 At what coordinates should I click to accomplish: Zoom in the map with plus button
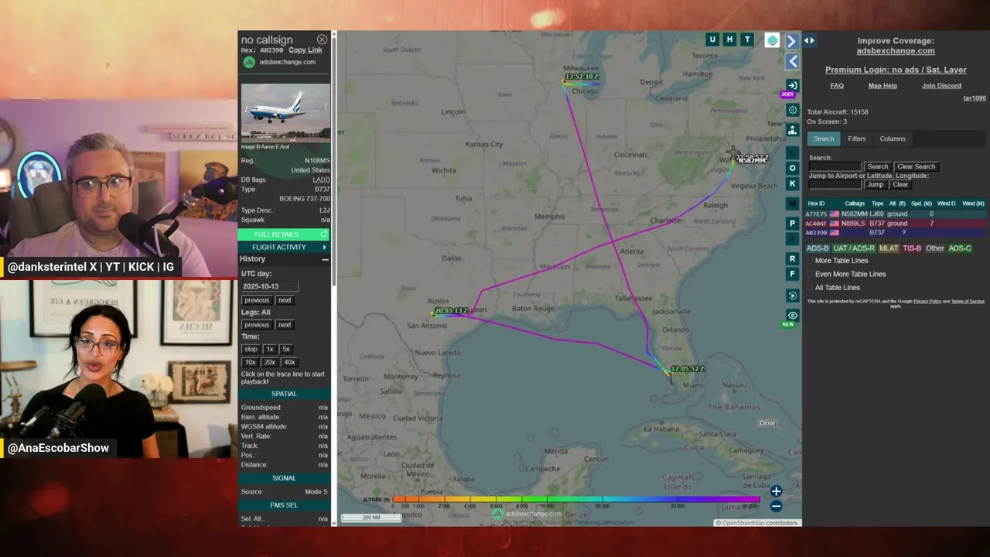point(776,491)
